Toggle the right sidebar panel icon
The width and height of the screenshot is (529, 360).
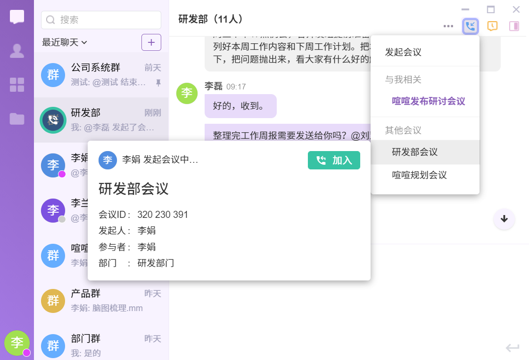[x=514, y=26]
